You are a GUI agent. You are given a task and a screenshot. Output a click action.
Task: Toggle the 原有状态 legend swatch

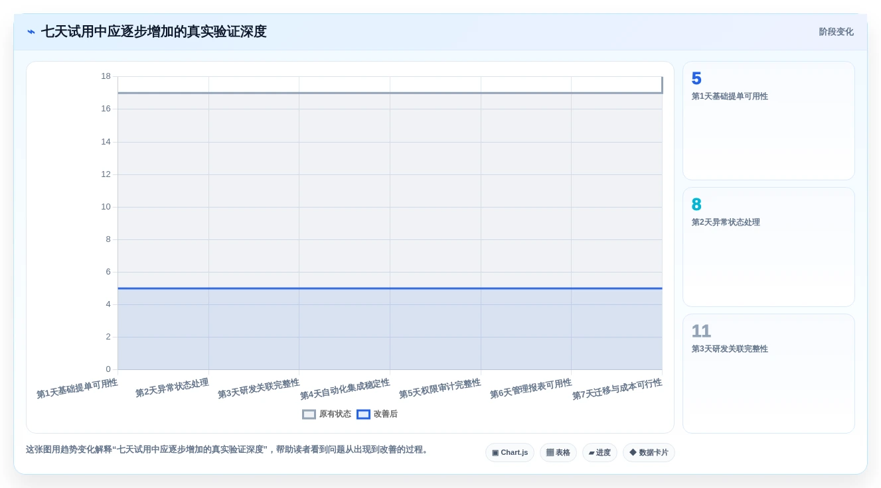click(x=309, y=414)
